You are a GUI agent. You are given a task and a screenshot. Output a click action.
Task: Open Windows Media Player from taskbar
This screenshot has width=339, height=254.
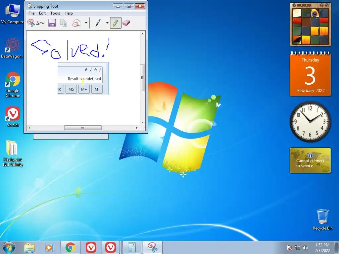tap(49, 247)
